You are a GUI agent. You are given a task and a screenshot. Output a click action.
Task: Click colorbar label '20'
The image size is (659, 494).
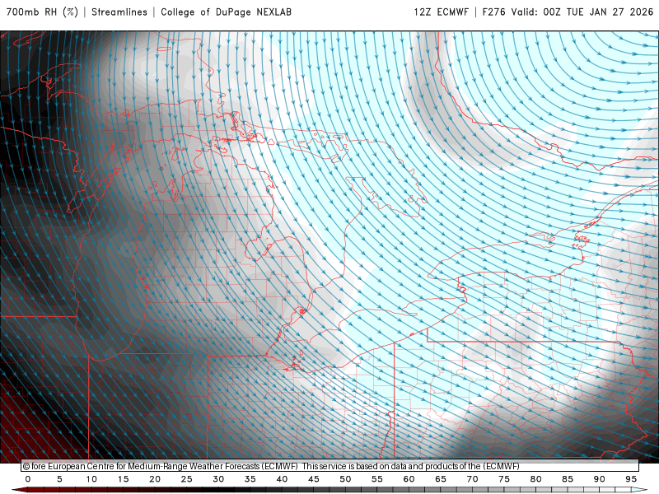[x=155, y=479]
